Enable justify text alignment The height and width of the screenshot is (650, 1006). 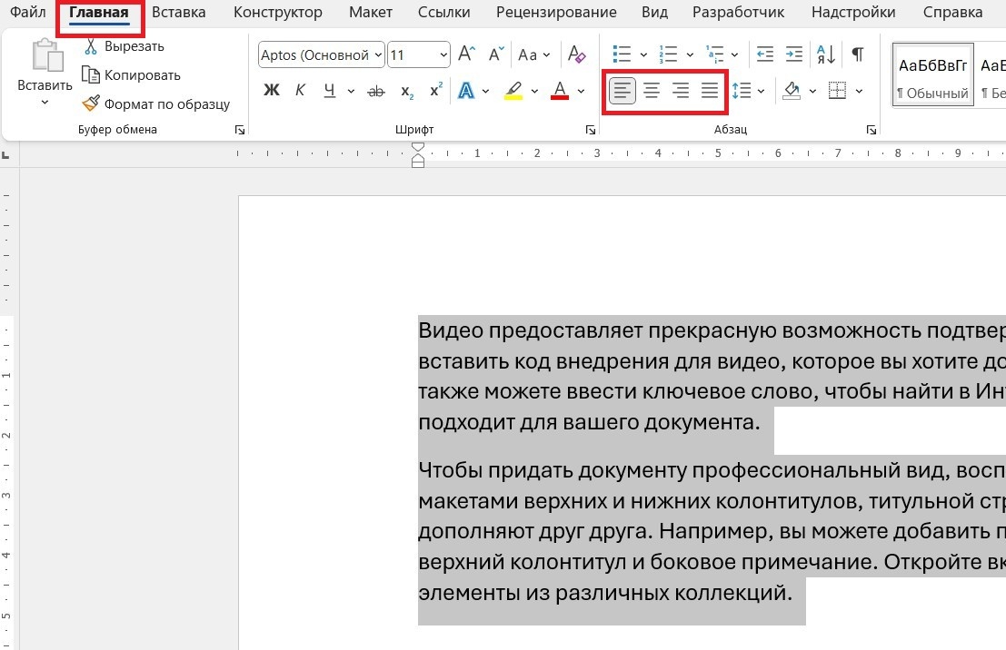pos(710,90)
